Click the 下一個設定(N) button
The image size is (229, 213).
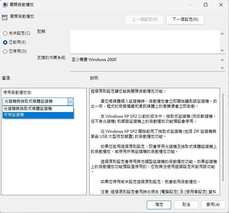(x=185, y=19)
